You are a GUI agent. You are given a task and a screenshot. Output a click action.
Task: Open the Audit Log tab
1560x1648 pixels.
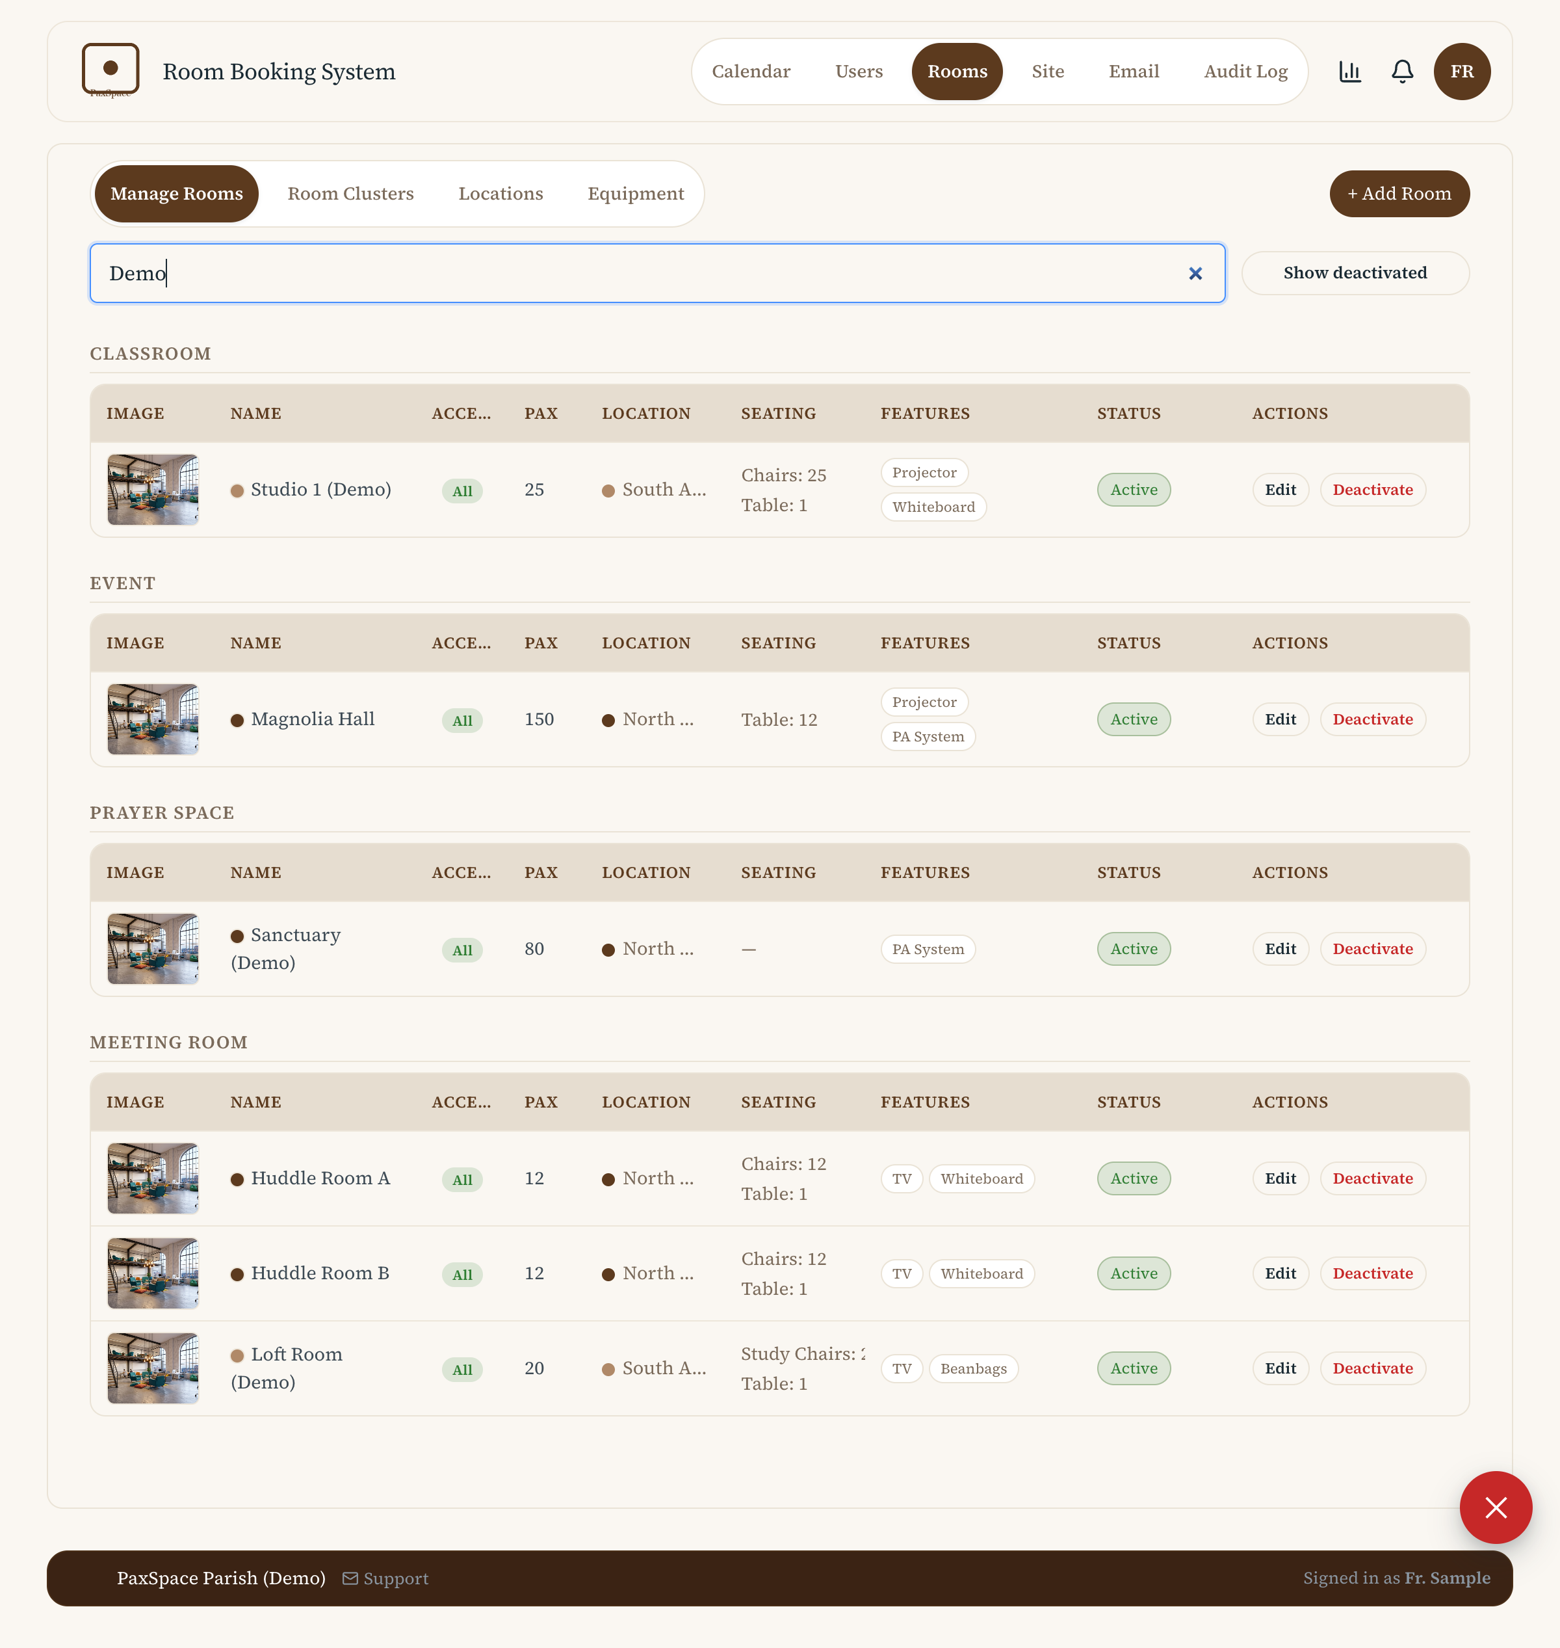[1245, 72]
